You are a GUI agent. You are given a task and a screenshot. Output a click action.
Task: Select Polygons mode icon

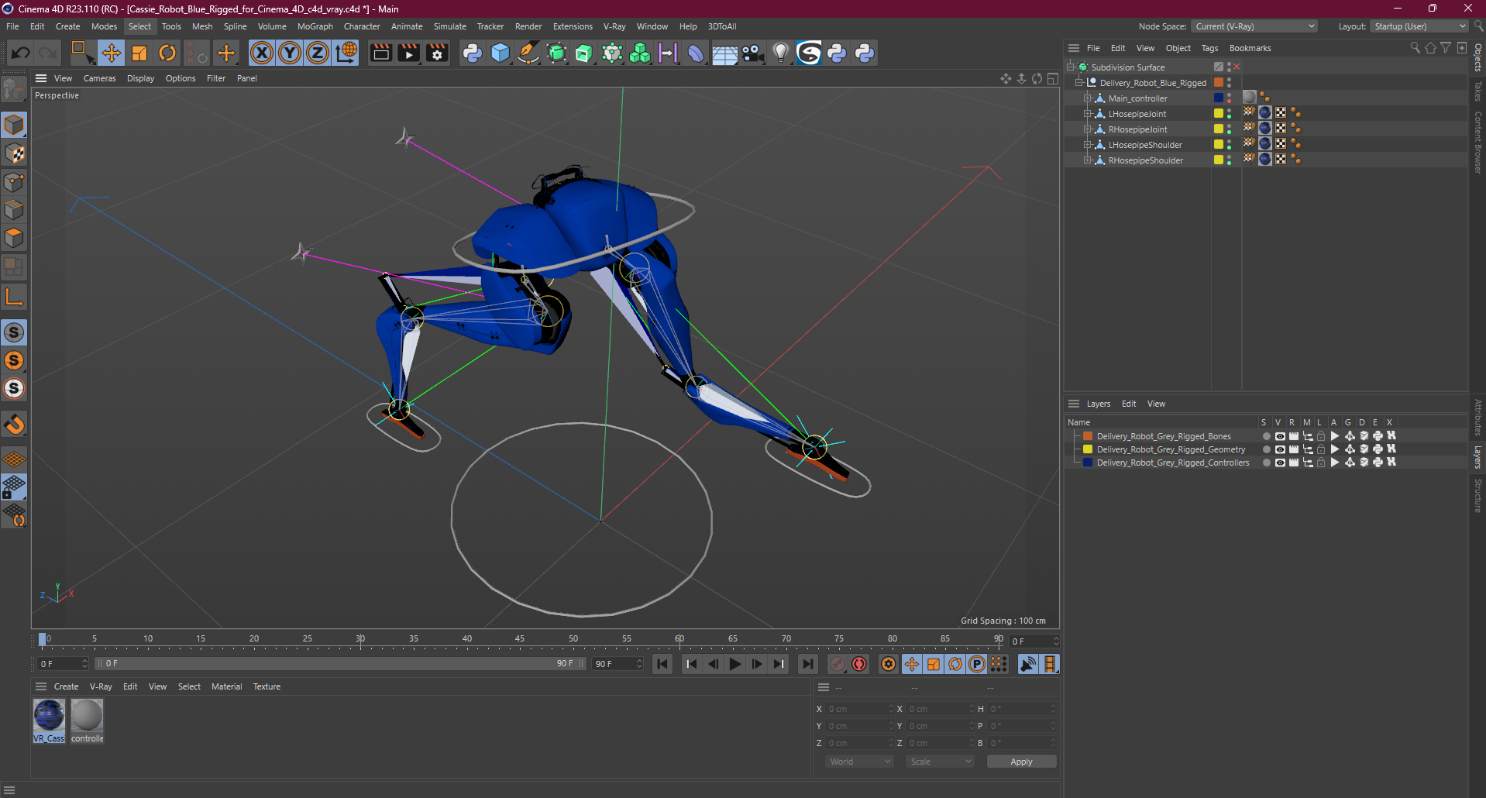[14, 237]
